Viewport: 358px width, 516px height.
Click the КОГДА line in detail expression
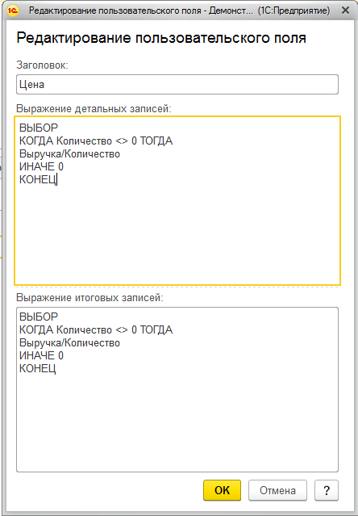tap(96, 141)
